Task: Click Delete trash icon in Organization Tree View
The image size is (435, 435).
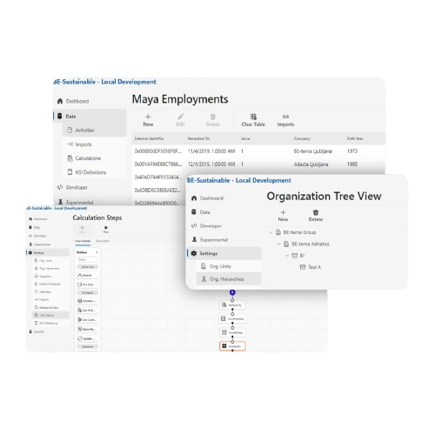Action: point(316,212)
